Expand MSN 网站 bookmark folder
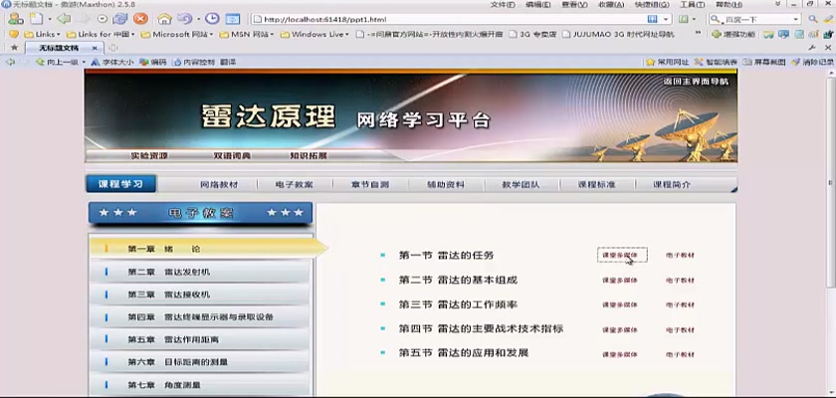The height and width of the screenshot is (398, 836). (246, 34)
